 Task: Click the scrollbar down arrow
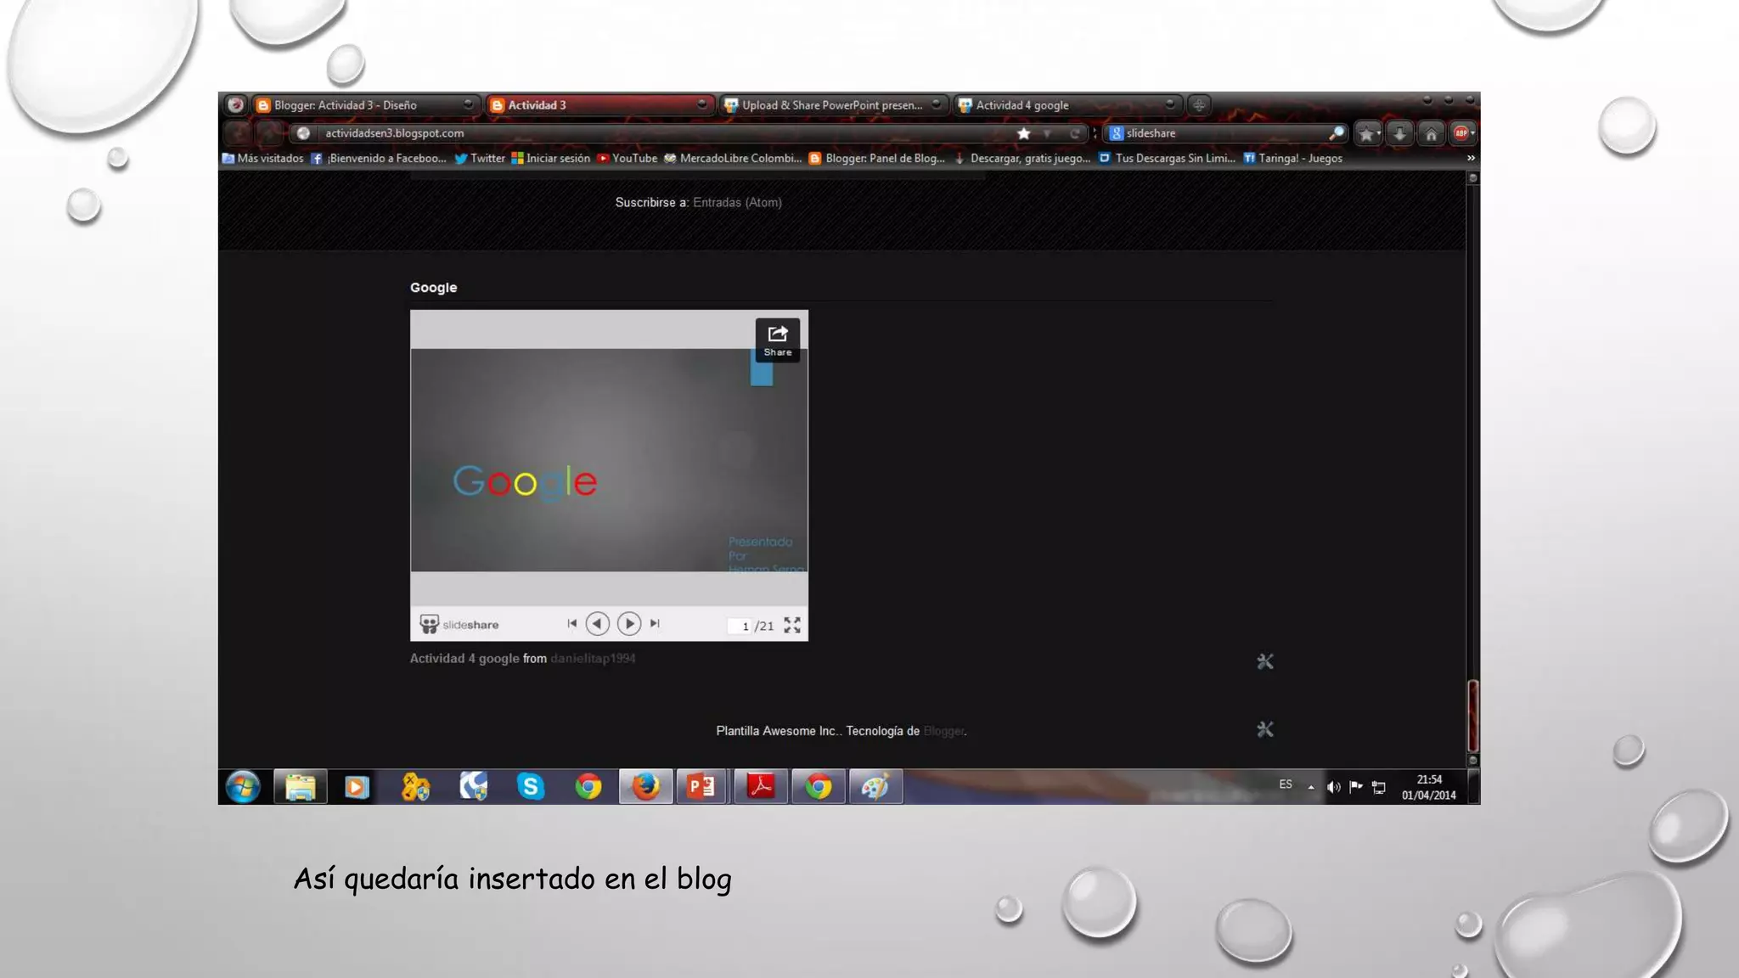[x=1473, y=761]
